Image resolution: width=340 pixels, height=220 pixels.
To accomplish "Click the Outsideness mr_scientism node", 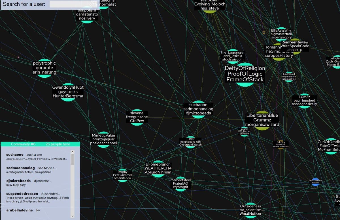I will tap(250, 210).
